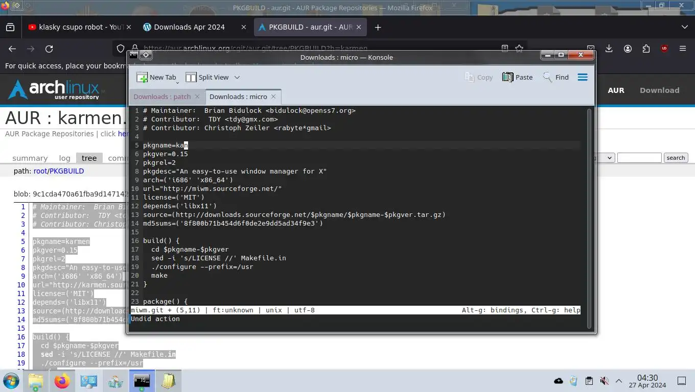Click the tracking protection shield icon

pos(121,48)
